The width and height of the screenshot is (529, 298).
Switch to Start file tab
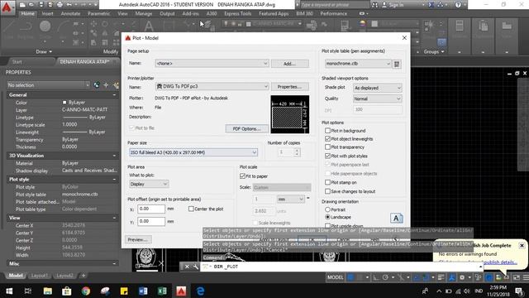click(17, 62)
